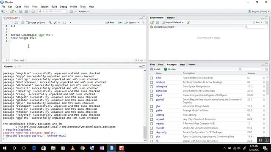The image size is (271, 152).
Task: Open the List view dropdown in the Environment pane
Action: 257,22
